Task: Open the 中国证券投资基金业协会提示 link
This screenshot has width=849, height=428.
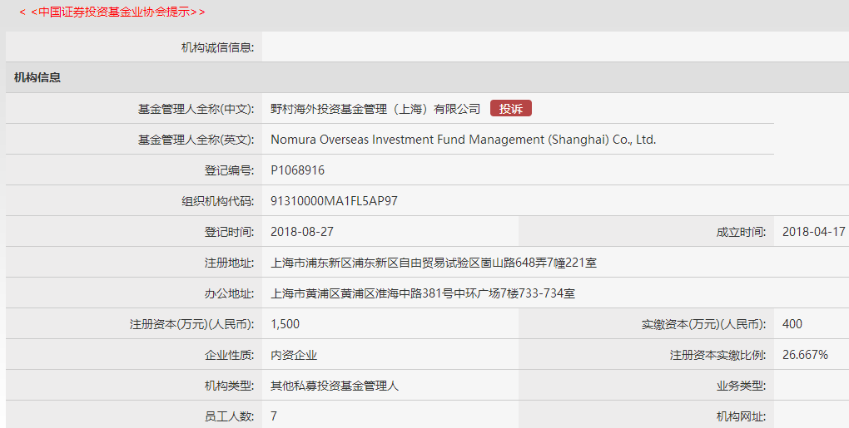Action: pyautogui.click(x=112, y=12)
